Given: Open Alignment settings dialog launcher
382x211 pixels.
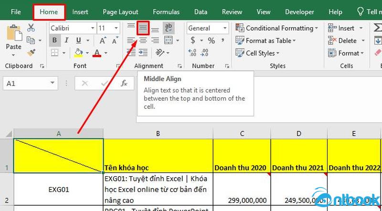Looking at the screenshot, I should coord(180,66).
